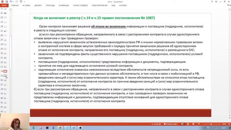Open PowerPoint Help question mark icon
231x130 pixels.
212,1
